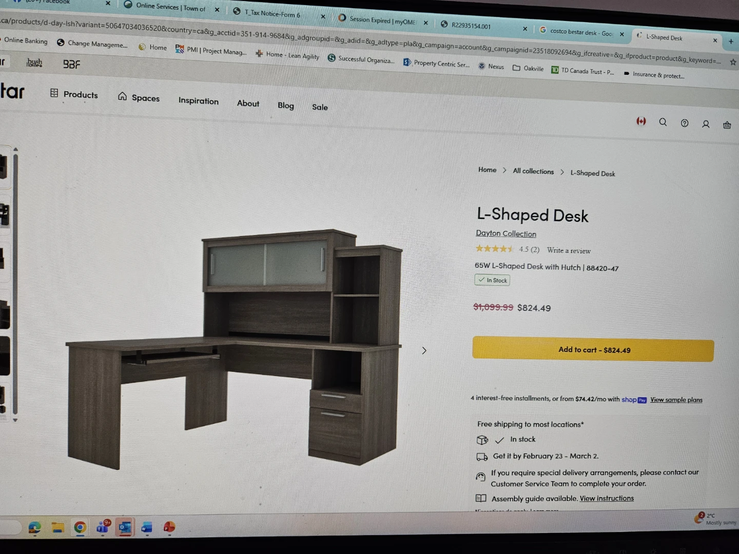Add the desk to cart for $824.49
Viewport: 739px width, 554px height.
[593, 349]
